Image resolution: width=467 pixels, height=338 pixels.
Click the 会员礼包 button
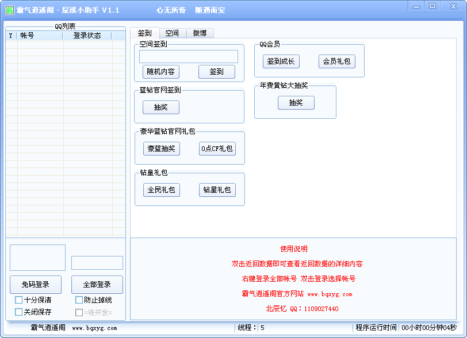click(337, 61)
